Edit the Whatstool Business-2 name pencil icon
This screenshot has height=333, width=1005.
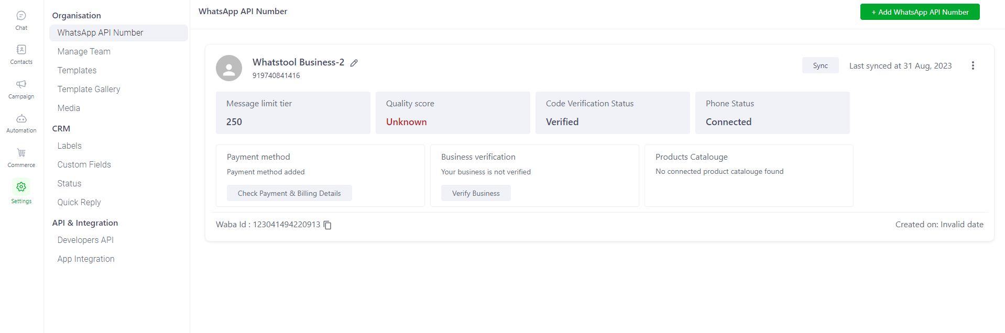click(x=354, y=63)
